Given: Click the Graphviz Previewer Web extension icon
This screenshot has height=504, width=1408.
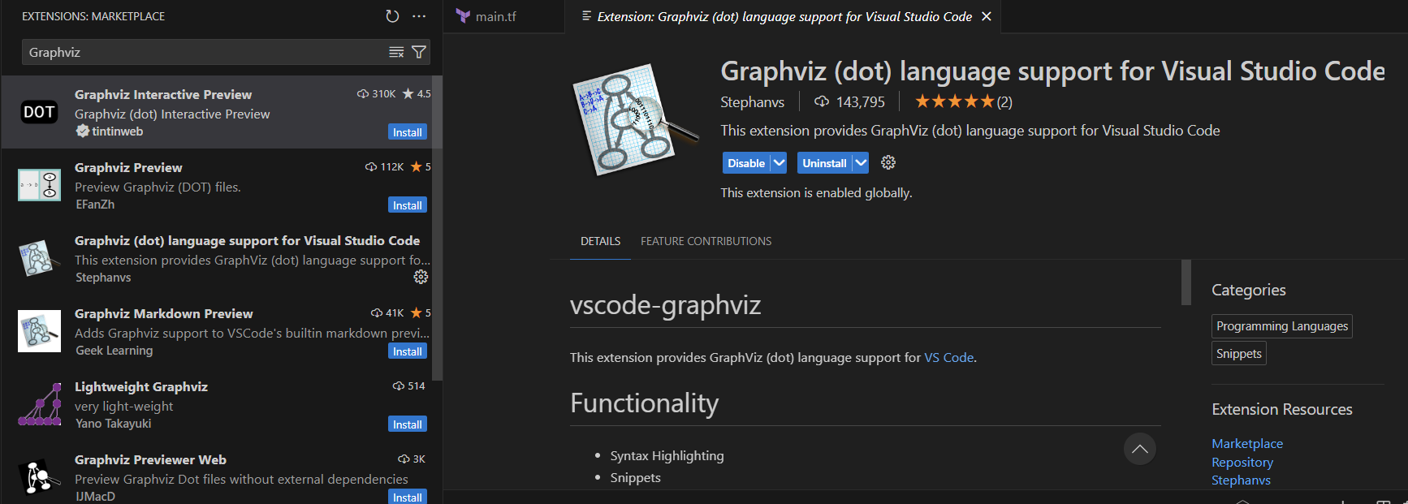Looking at the screenshot, I should [39, 477].
